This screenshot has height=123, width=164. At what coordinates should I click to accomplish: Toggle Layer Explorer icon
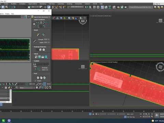click(x=98, y=7)
